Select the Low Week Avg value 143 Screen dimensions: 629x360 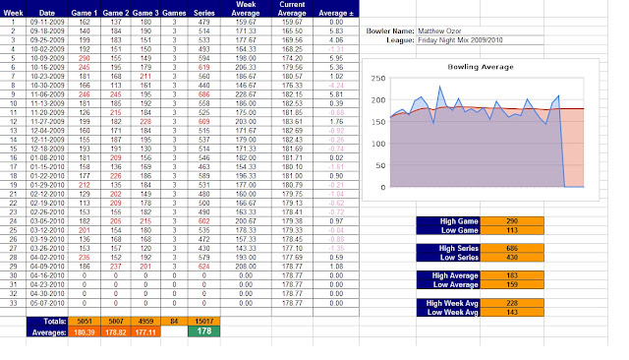pyautogui.click(x=512, y=312)
